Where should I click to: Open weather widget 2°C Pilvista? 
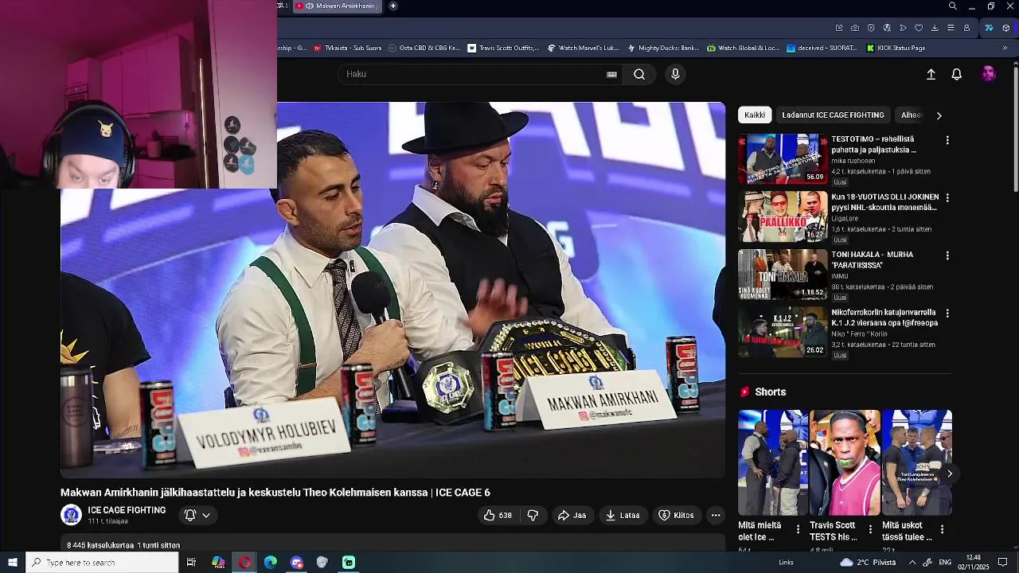tap(868, 563)
